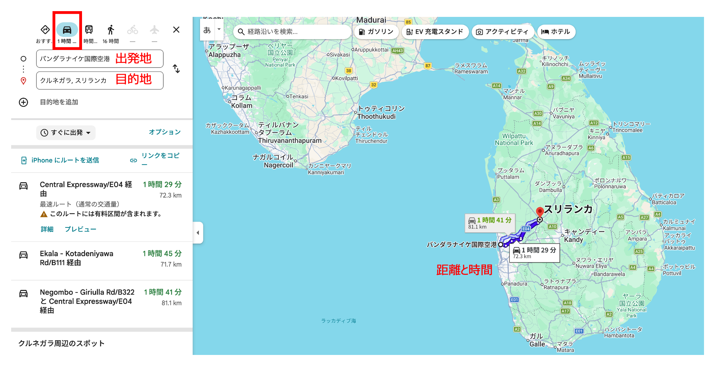Image resolution: width=713 pixels, height=365 pixels.
Task: Select the driving mode icon
Action: pos(67,30)
